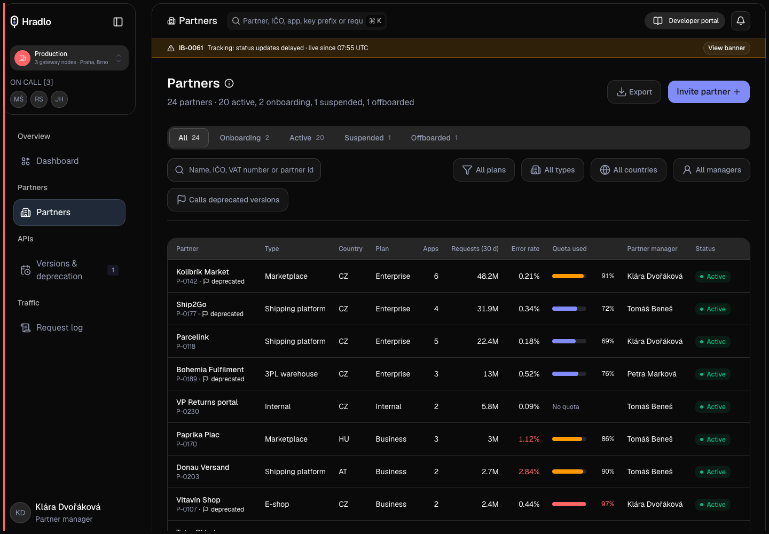The image size is (769, 534).
Task: Click Kolibrik Market 91% quota bar
Action: tap(569, 276)
